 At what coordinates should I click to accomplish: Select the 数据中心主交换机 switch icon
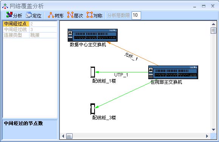(x=93, y=35)
